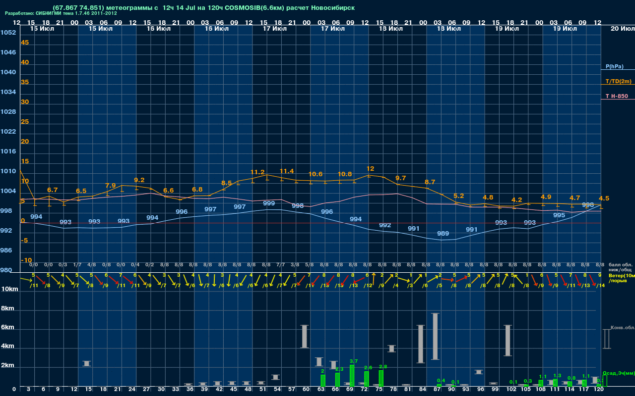Click the pressure minimum value 989
The image size is (635, 396).
click(443, 234)
